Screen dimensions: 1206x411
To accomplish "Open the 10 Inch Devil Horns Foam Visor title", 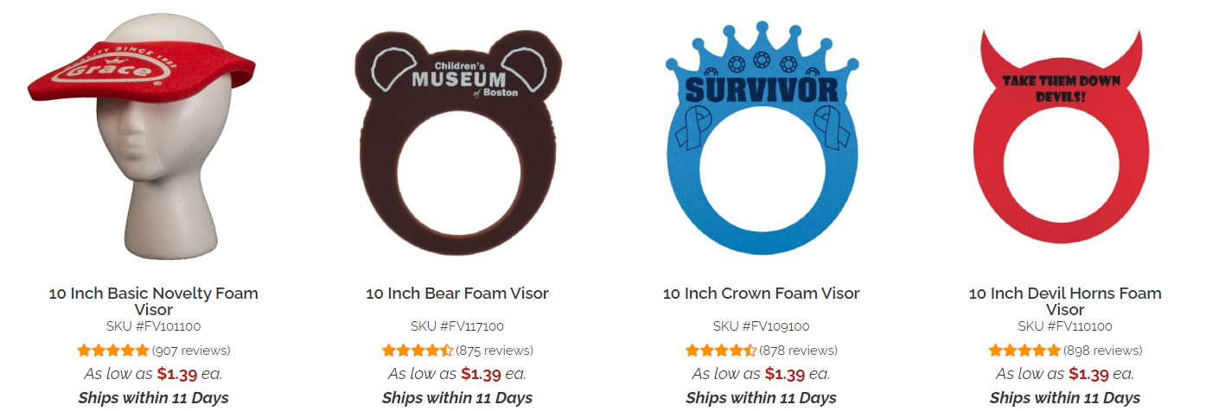I will tap(1065, 301).
